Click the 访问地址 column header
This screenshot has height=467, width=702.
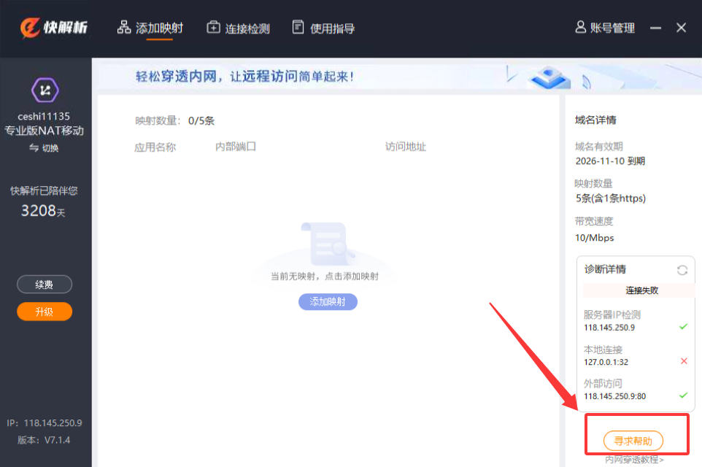click(406, 147)
